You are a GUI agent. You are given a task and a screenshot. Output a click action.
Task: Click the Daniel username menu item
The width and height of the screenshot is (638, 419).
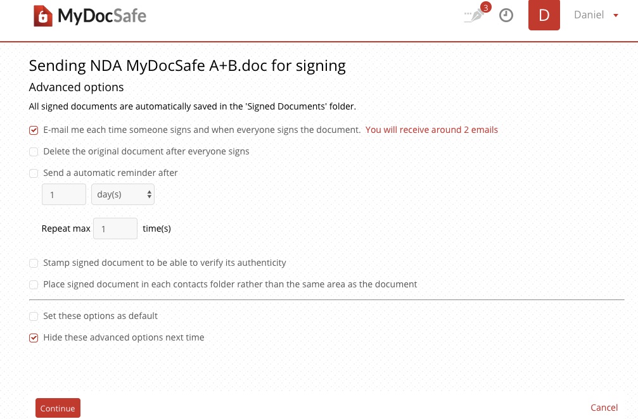pyautogui.click(x=589, y=15)
